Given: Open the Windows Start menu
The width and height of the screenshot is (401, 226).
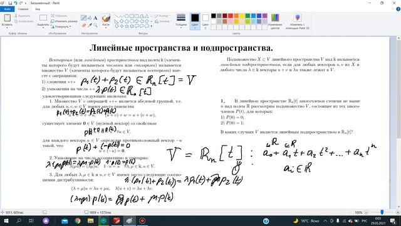Looking at the screenshot, I should pos(6,220).
